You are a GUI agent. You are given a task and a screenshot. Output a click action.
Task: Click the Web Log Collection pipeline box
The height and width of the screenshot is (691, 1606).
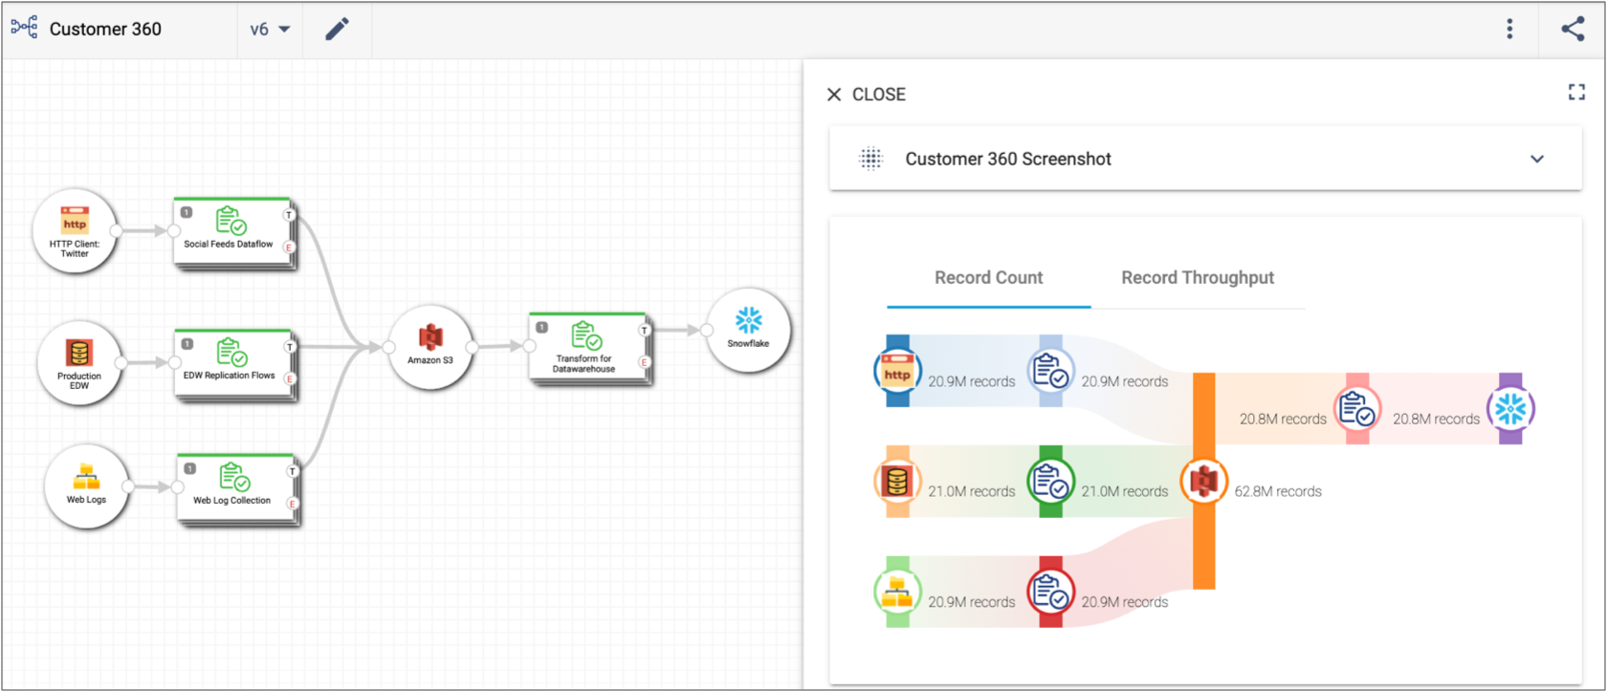[234, 487]
